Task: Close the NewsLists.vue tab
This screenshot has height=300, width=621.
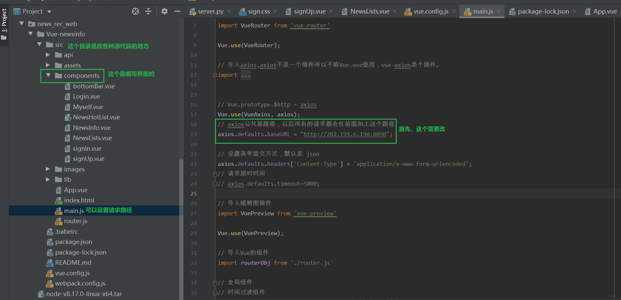Action: coord(394,11)
